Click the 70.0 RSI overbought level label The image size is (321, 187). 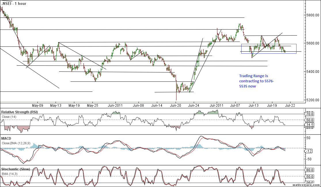309,113
